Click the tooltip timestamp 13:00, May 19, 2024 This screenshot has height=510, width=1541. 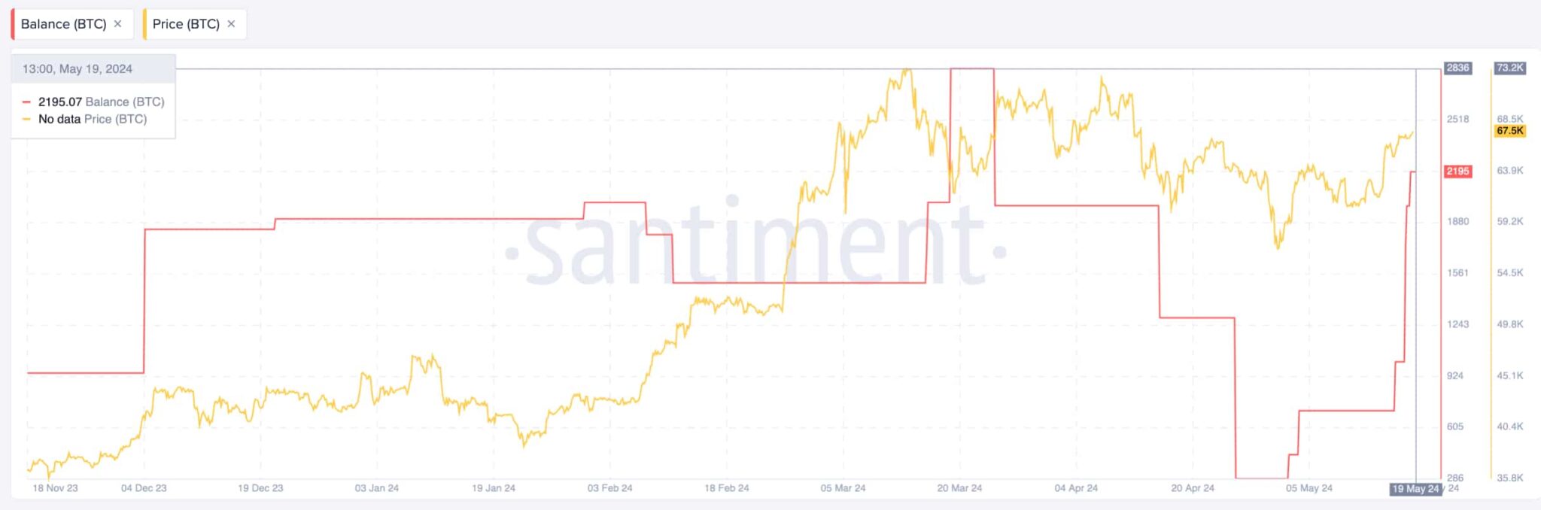[78, 69]
